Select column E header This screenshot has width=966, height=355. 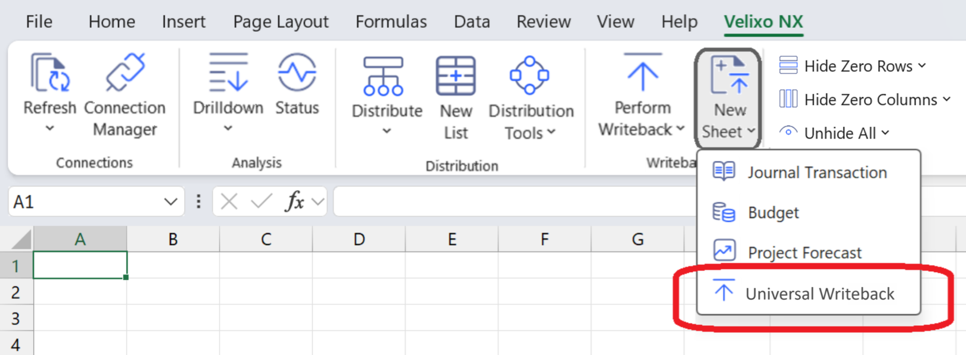coord(452,239)
